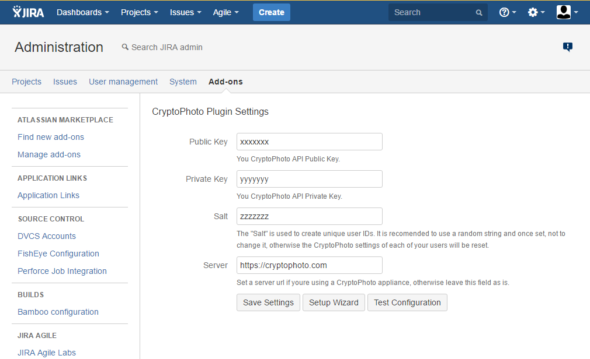Launch the Setup Wizard button
The image size is (590, 359).
pyautogui.click(x=334, y=302)
